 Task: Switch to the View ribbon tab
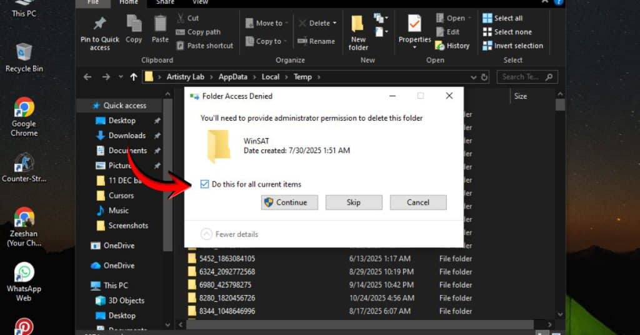tap(200, 2)
